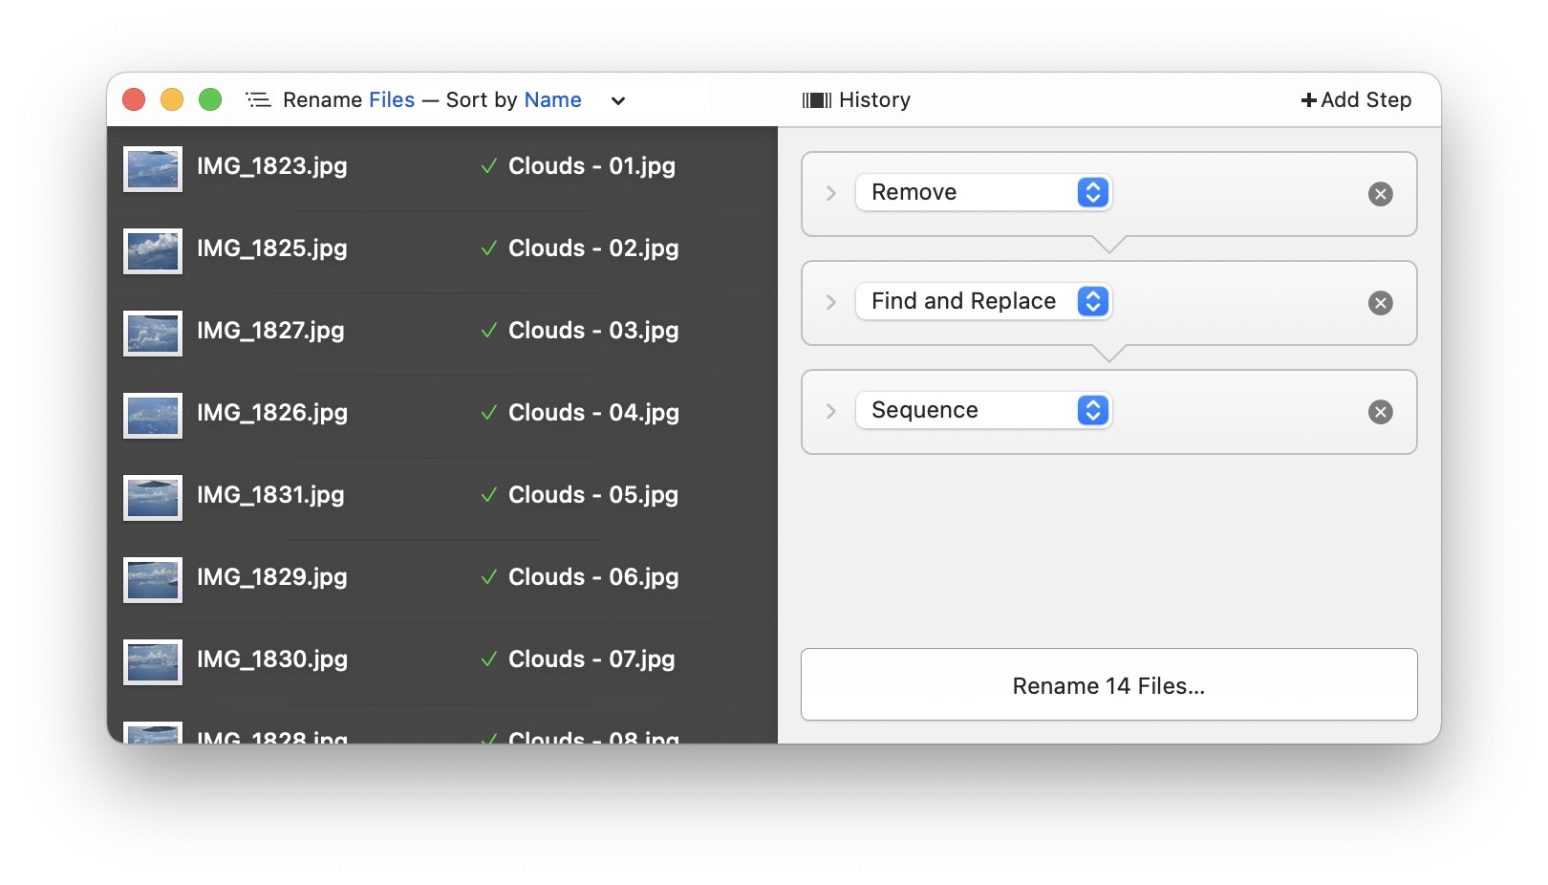Click the IMG_1823.jpg file name
This screenshot has height=885, width=1548.
point(271,166)
